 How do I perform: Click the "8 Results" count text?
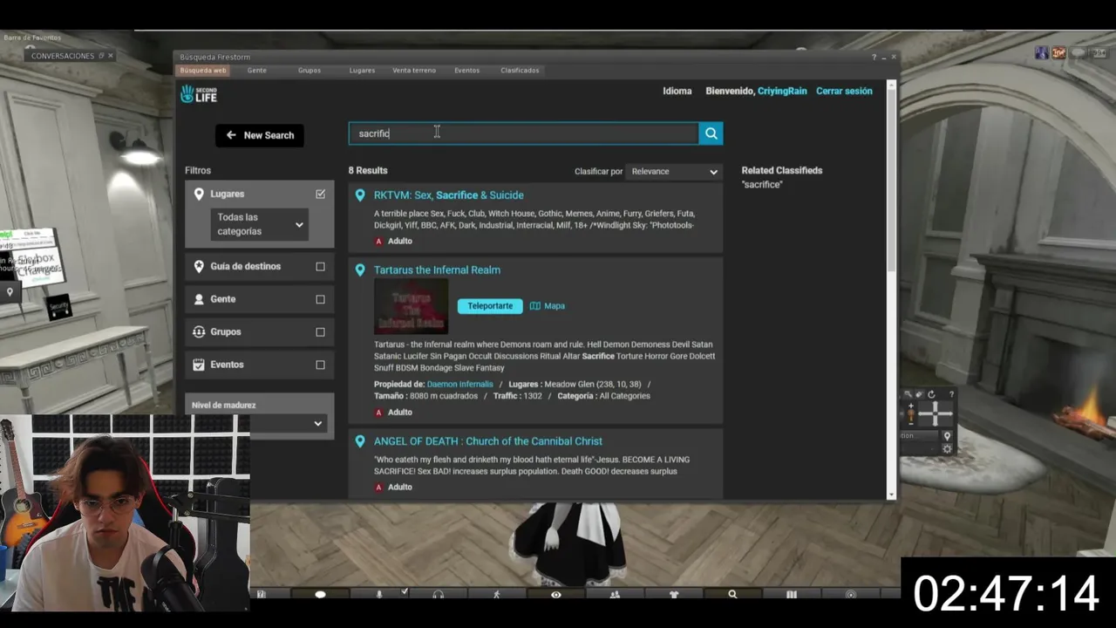(x=368, y=171)
